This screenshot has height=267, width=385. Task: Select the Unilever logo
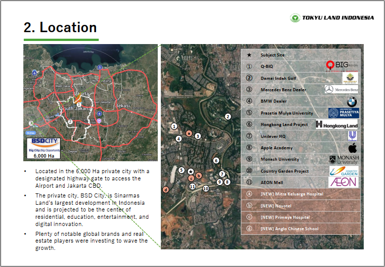353,136
